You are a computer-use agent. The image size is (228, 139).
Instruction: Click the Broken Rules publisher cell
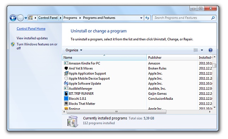[157, 68]
